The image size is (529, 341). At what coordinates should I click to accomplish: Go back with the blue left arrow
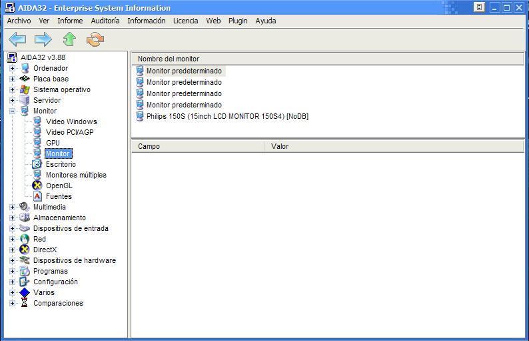[x=17, y=39]
